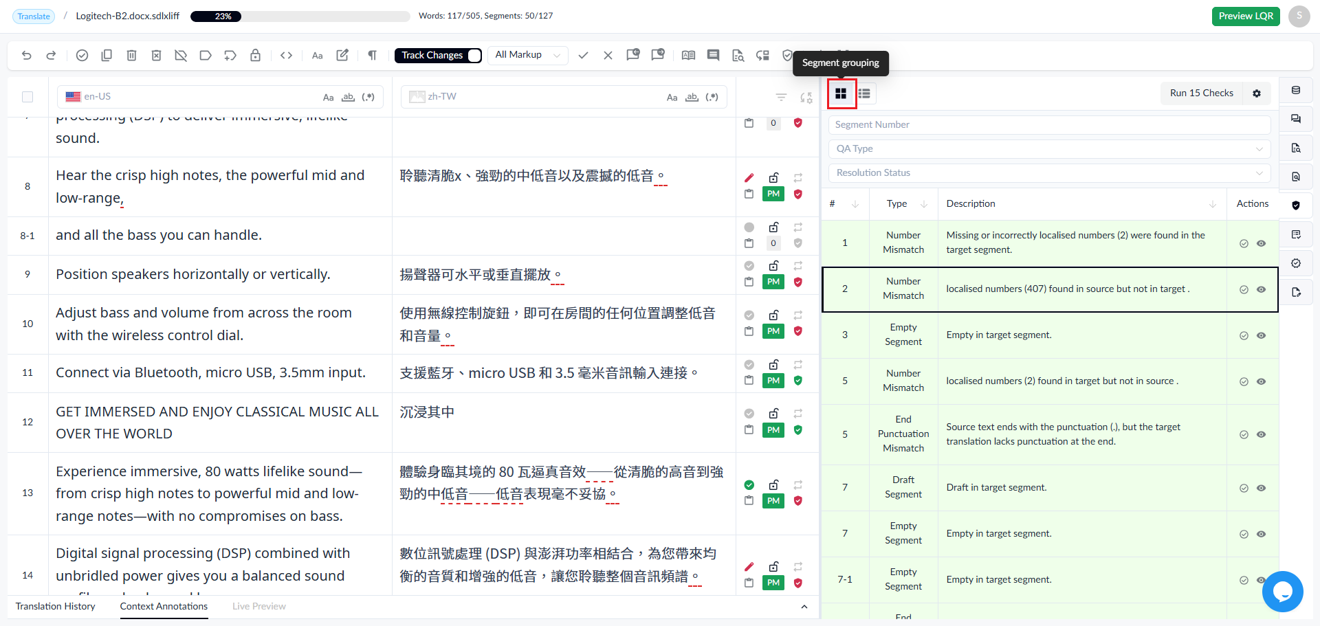
Task: Sort QA table by Type column arrow
Action: click(x=924, y=204)
